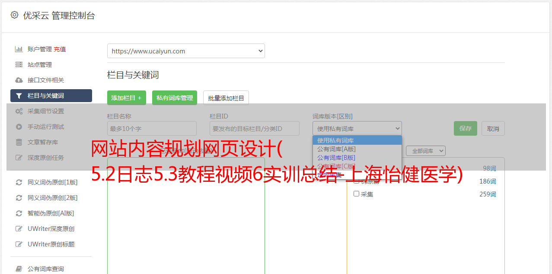Click the green 保存 button
Screen dimensions: 552x274
[466, 128]
